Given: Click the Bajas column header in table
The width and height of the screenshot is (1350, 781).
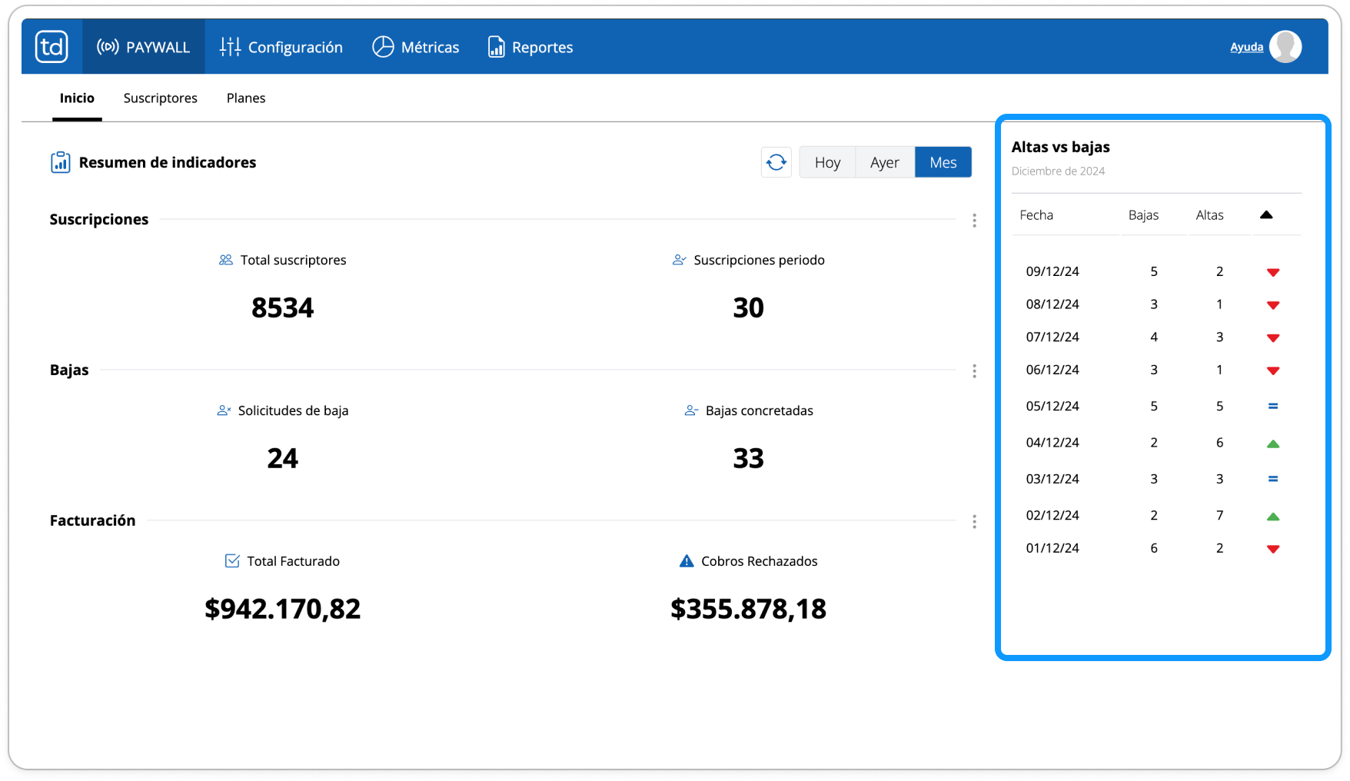Looking at the screenshot, I should (x=1143, y=215).
